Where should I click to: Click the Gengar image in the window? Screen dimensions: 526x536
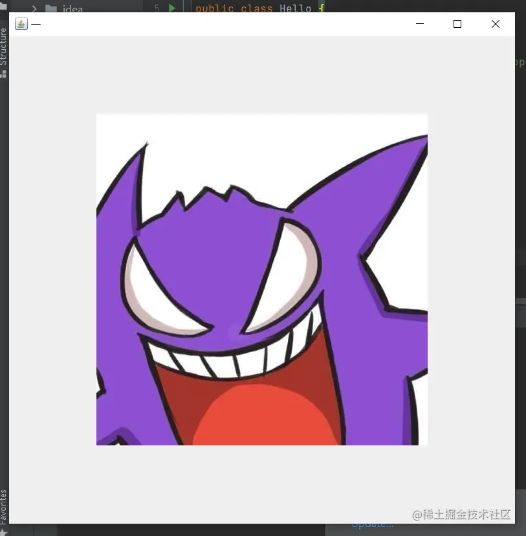click(262, 279)
